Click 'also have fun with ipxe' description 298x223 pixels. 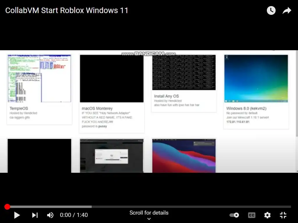[177, 105]
